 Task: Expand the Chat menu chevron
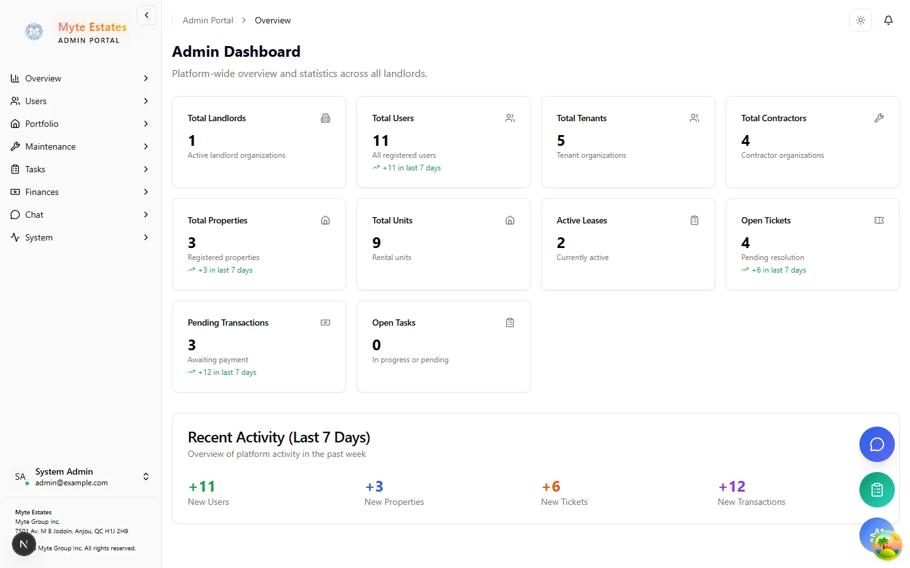146,215
